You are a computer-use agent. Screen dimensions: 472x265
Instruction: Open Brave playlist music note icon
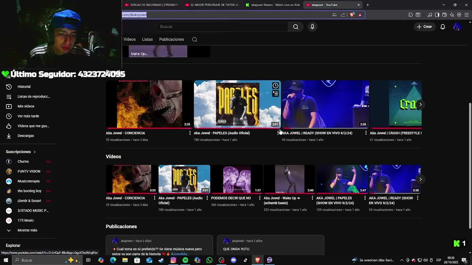pyautogui.click(x=430, y=15)
